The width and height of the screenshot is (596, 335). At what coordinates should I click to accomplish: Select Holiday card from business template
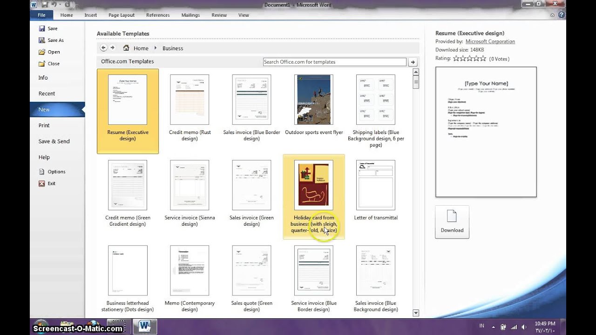click(314, 197)
